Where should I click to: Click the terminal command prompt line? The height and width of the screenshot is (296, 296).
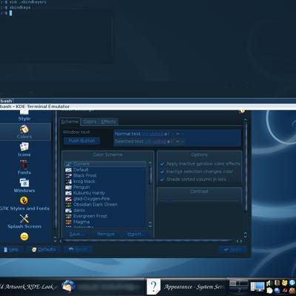pos(6,13)
